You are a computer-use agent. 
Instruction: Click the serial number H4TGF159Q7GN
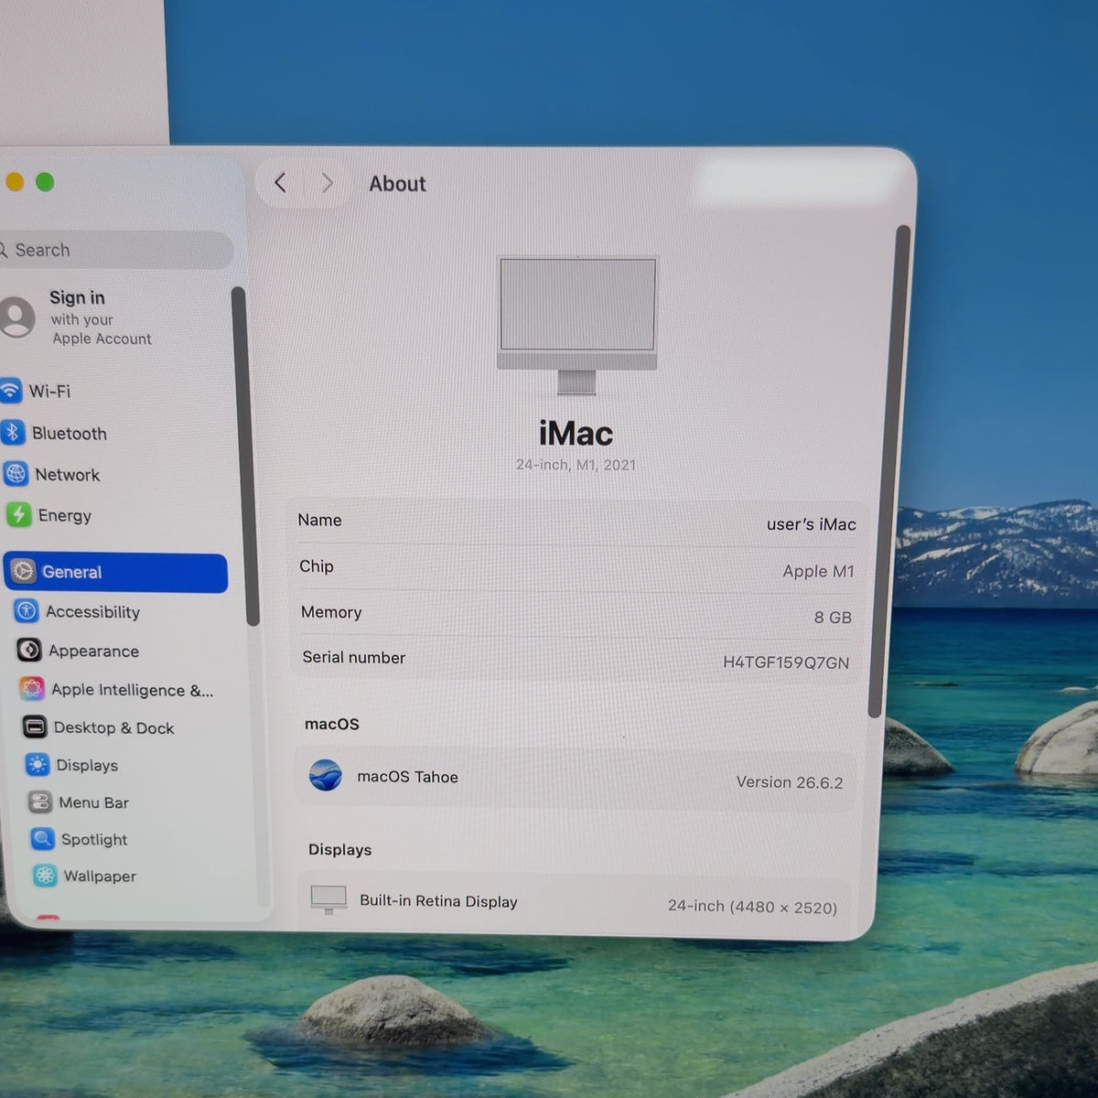tap(786, 662)
